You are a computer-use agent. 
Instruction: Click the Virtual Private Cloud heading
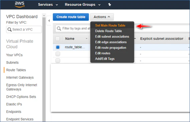(x=20, y=44)
